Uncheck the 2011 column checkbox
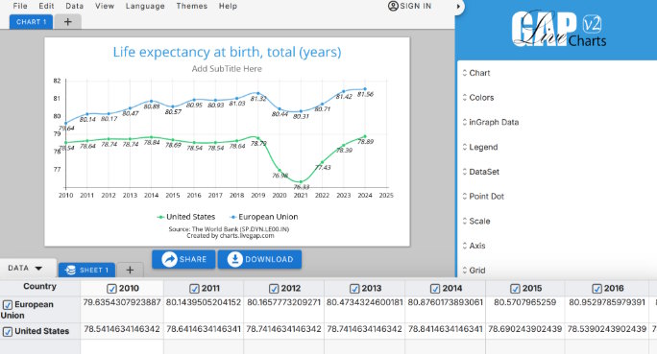The width and height of the screenshot is (657, 354). tap(194, 289)
